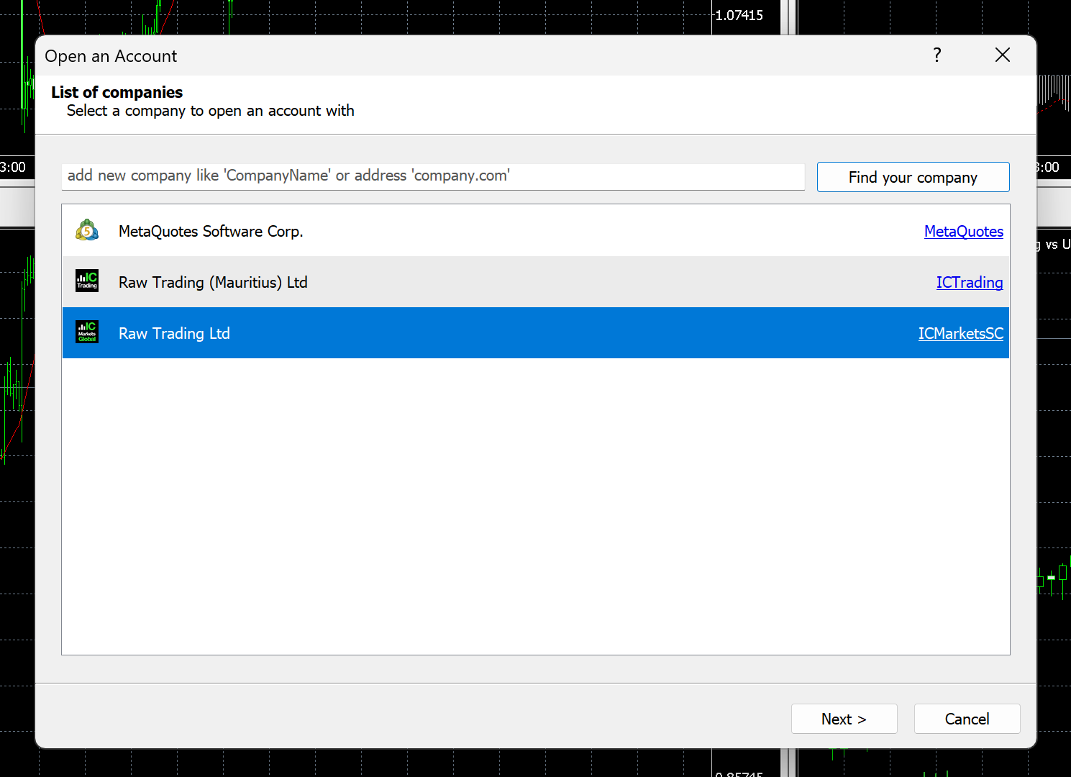Image resolution: width=1071 pixels, height=777 pixels.
Task: Click the MetaQuotes Software Corp. logo icon
Action: (x=87, y=230)
